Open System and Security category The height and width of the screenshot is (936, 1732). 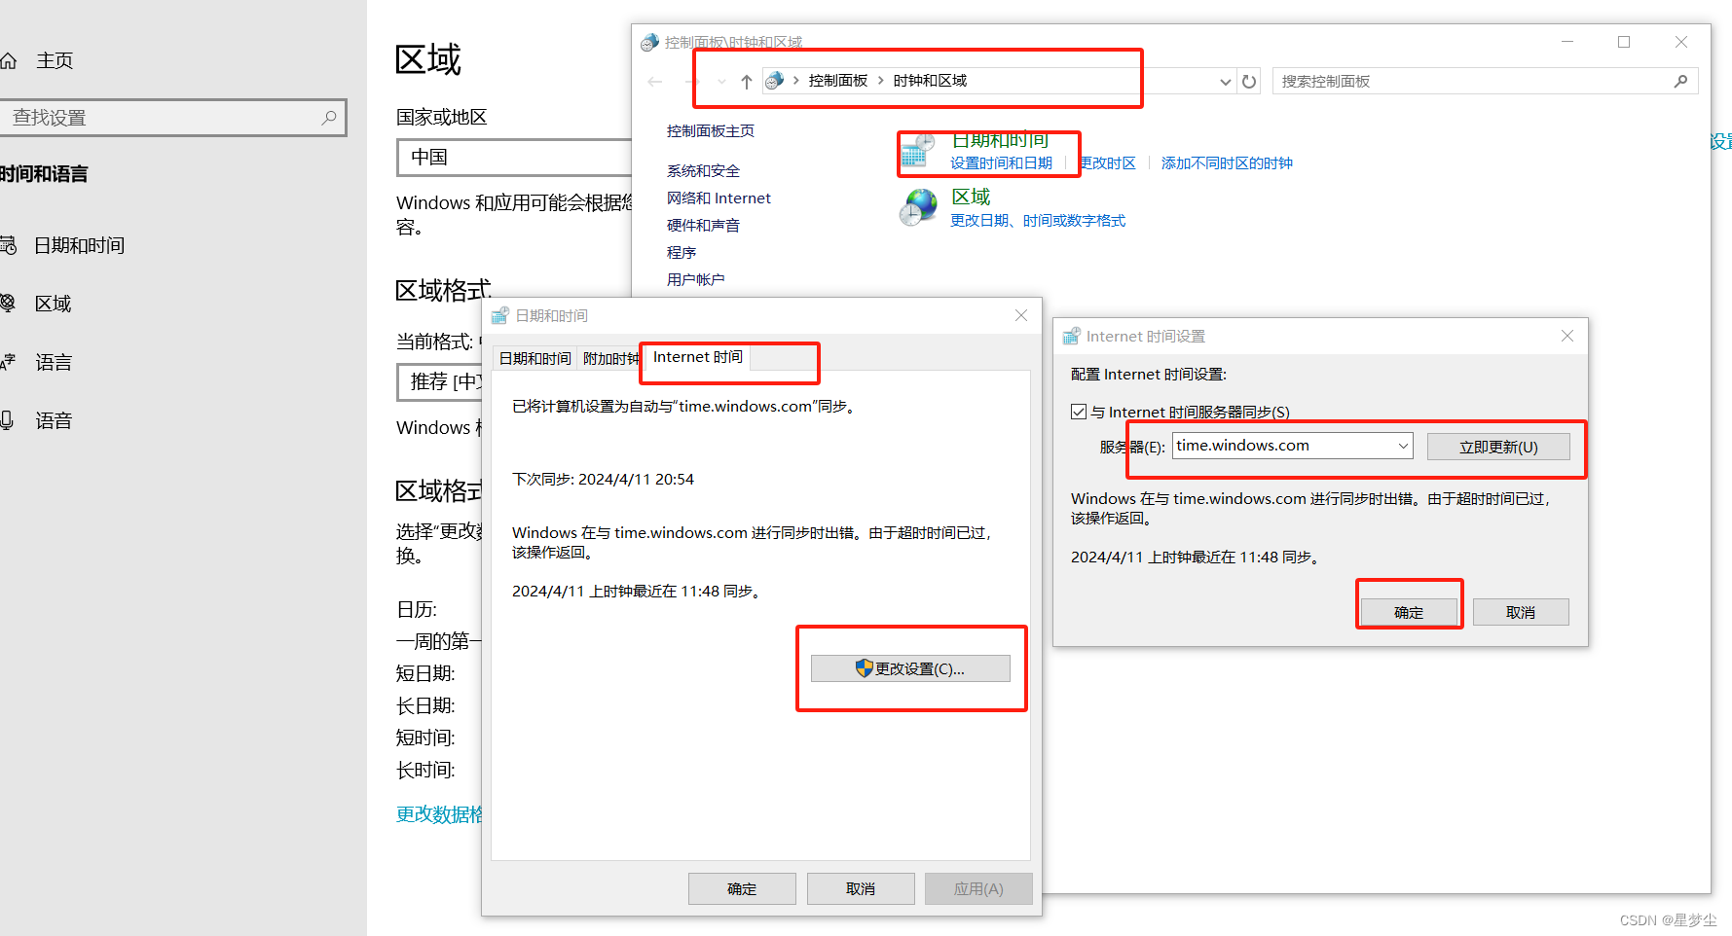tap(703, 171)
